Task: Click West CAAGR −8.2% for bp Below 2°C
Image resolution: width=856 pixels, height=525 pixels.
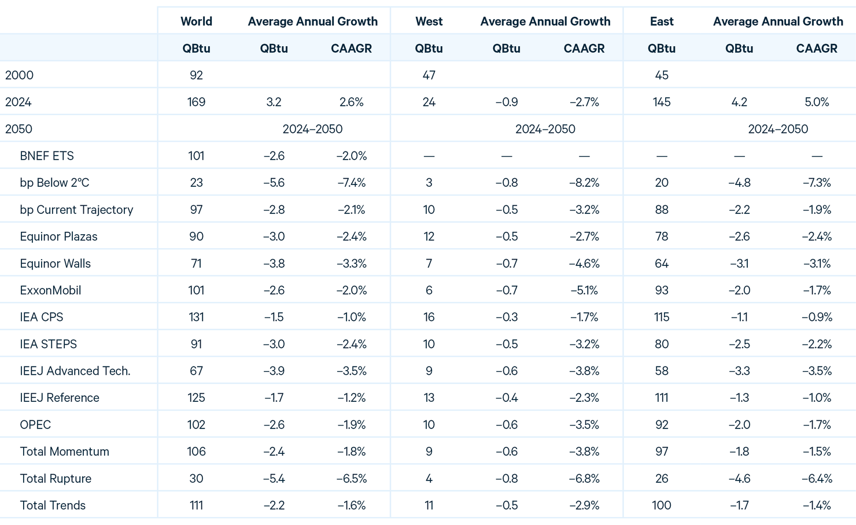Action: click(584, 183)
